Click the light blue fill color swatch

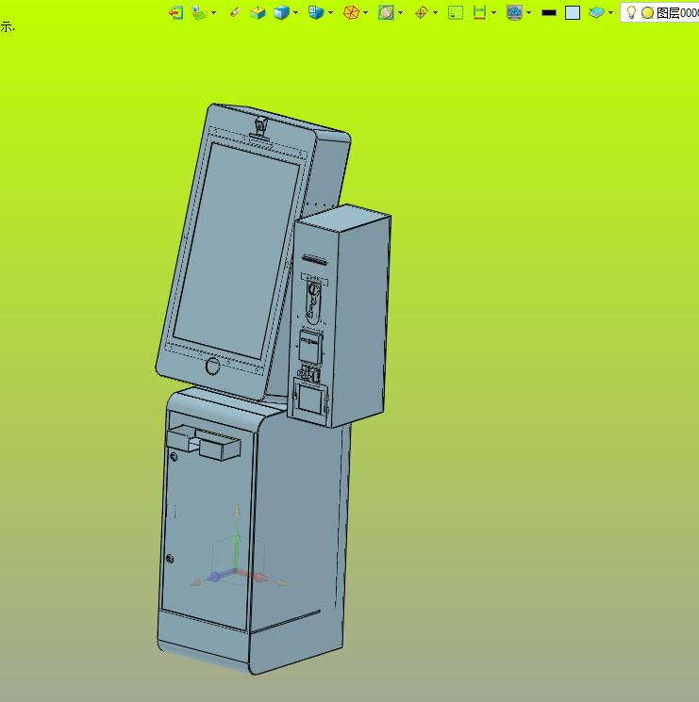573,12
